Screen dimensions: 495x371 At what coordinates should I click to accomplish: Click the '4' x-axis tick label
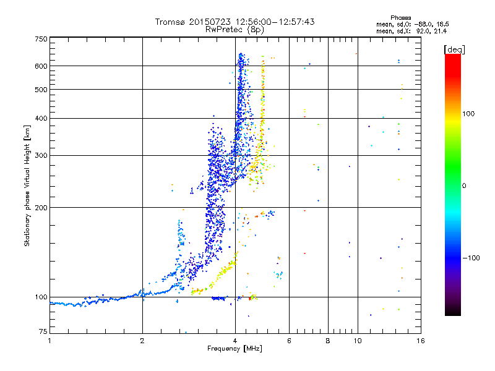tap(235, 341)
